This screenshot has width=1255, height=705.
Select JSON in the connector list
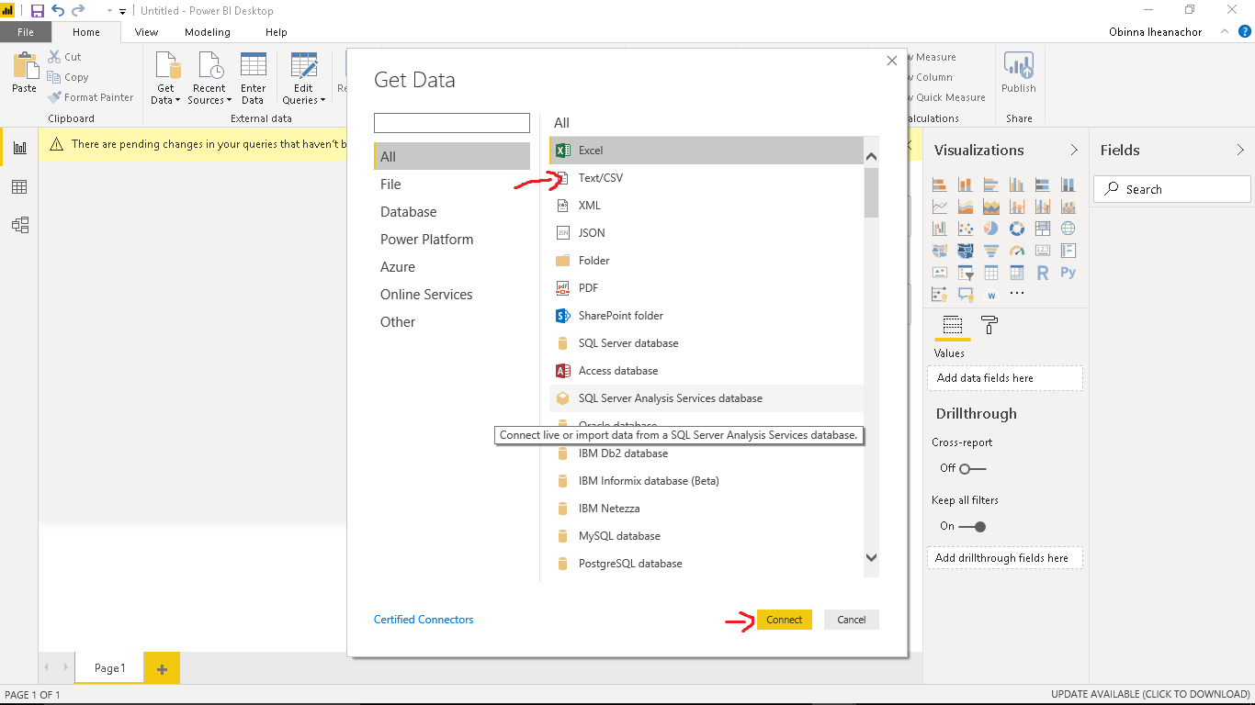[707, 232]
